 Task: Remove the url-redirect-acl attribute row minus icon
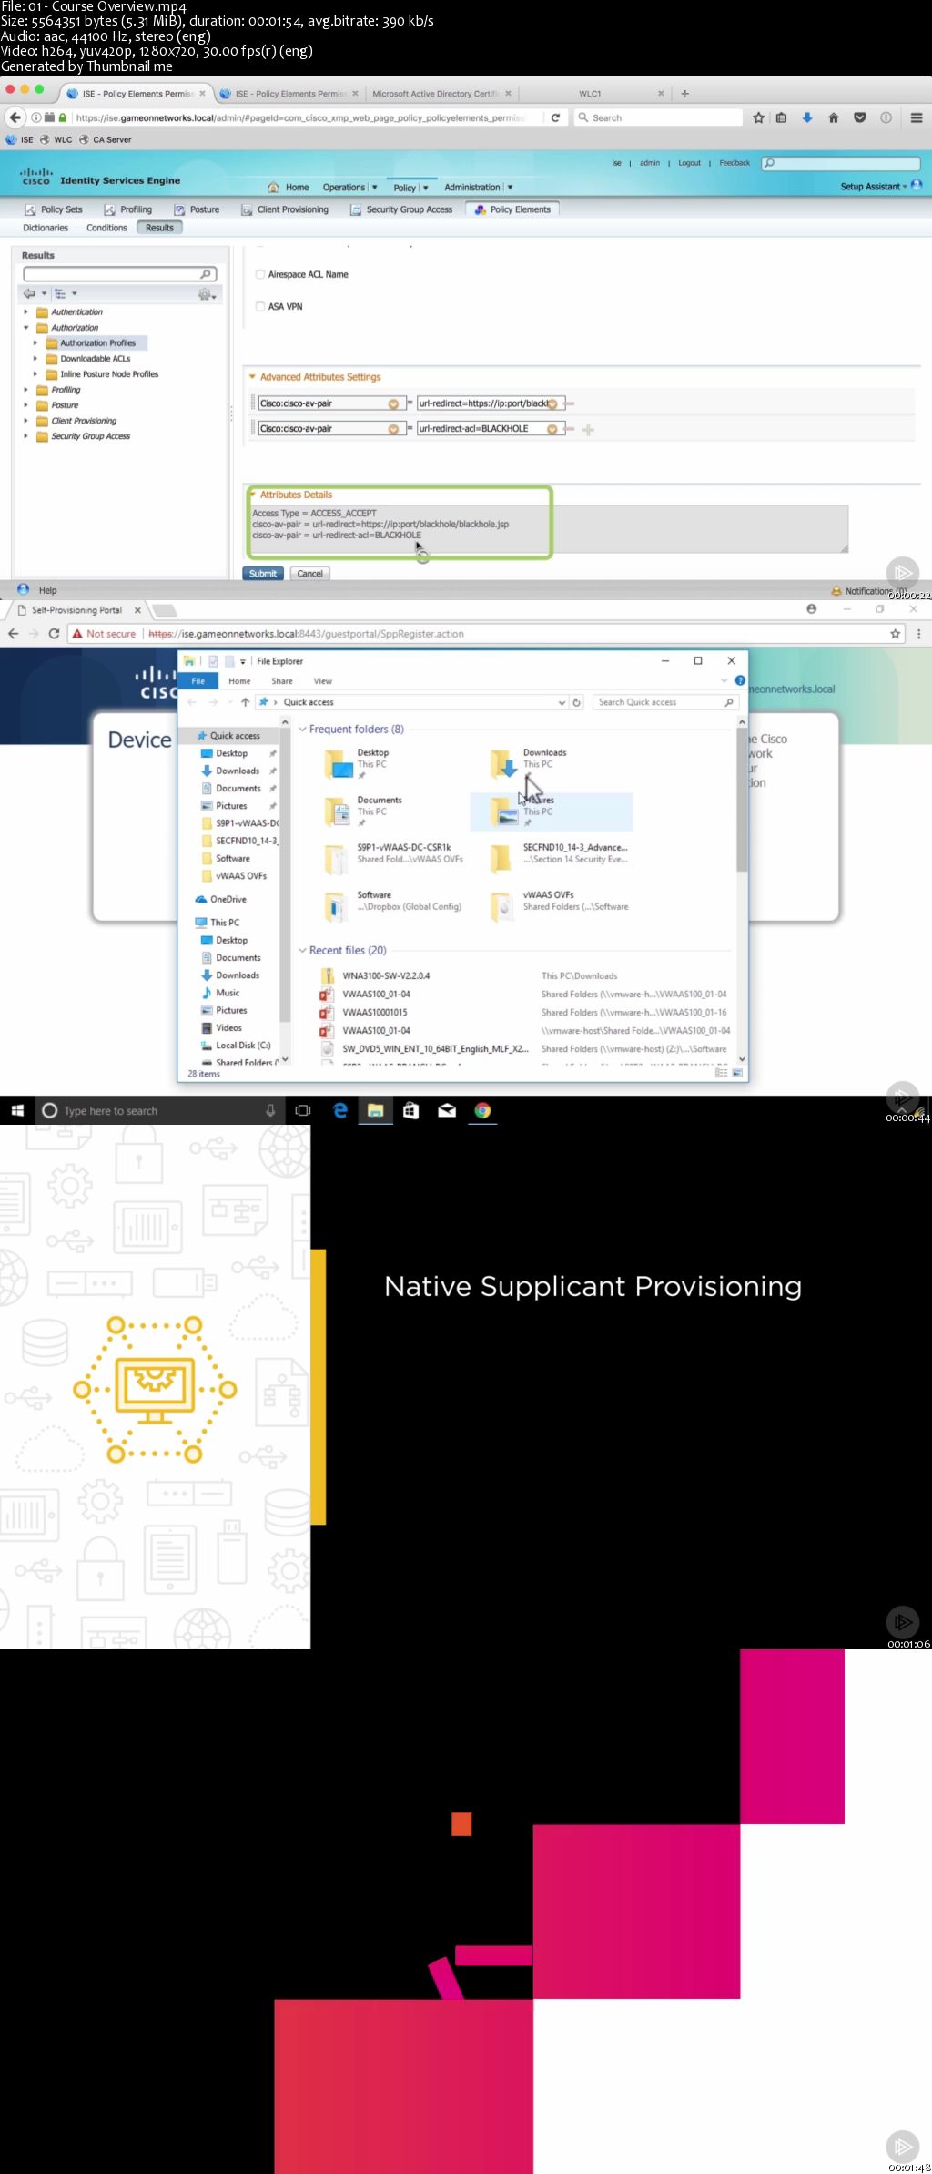click(x=570, y=428)
